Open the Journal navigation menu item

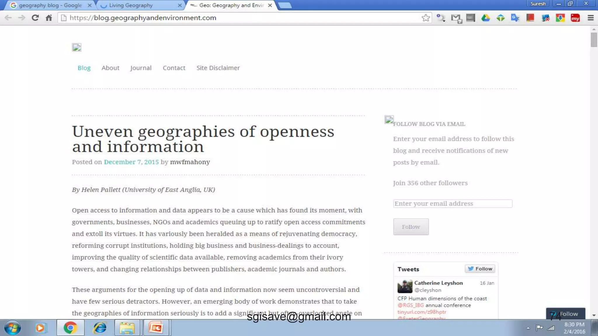(141, 68)
